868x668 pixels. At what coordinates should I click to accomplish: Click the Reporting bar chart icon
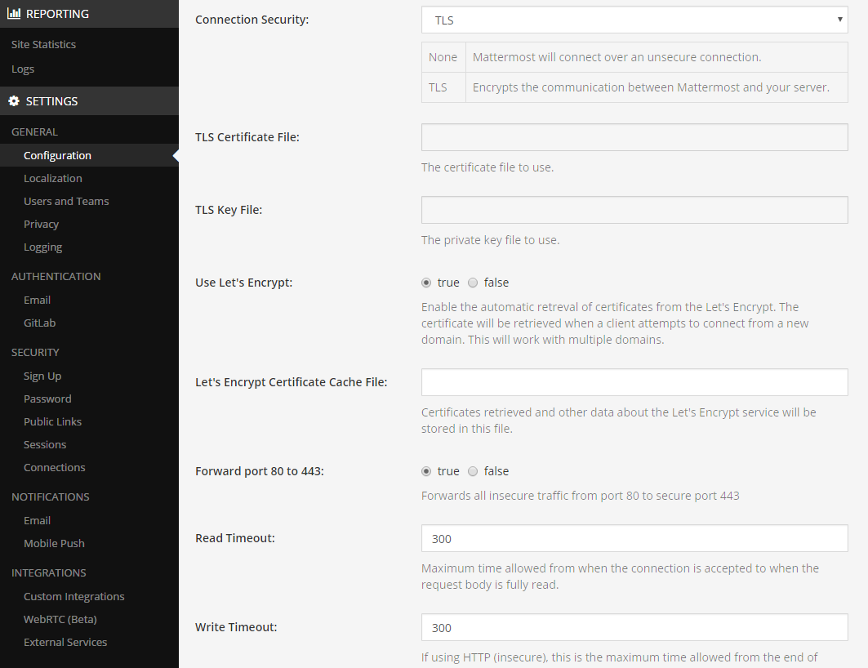(x=14, y=13)
